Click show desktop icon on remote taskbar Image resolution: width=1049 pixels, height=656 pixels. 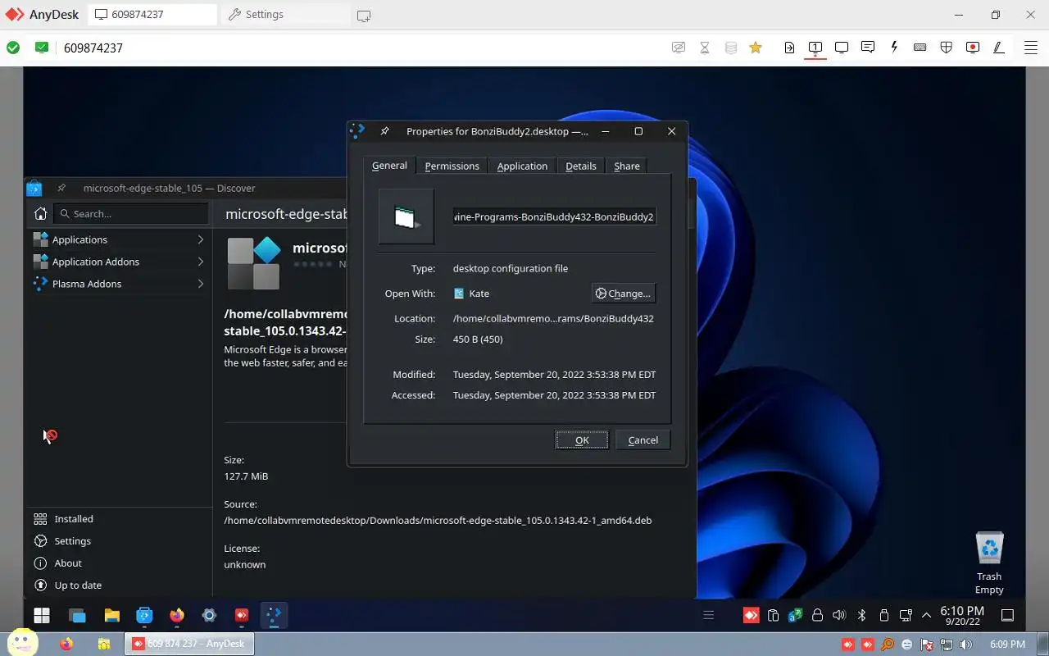(1008, 615)
